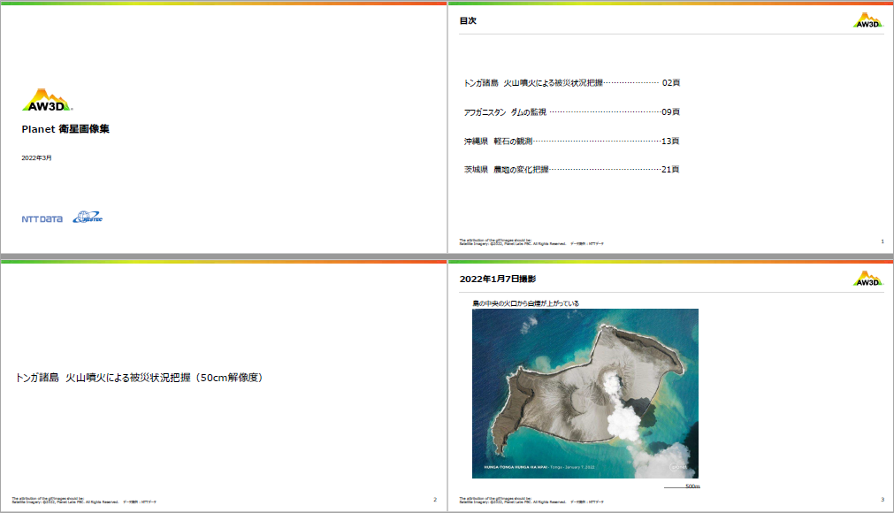
Task: Click the Planet 衛星画像集 title text
Action: coord(65,129)
